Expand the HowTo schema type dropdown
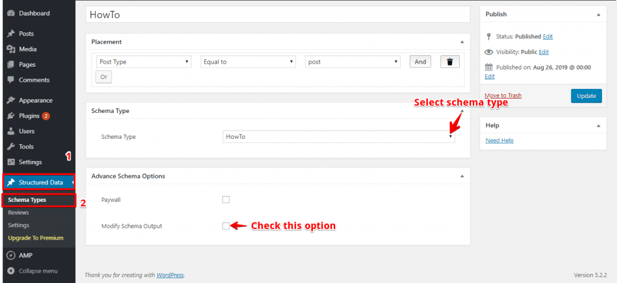Viewport: 617px width, 283px height. coord(338,137)
